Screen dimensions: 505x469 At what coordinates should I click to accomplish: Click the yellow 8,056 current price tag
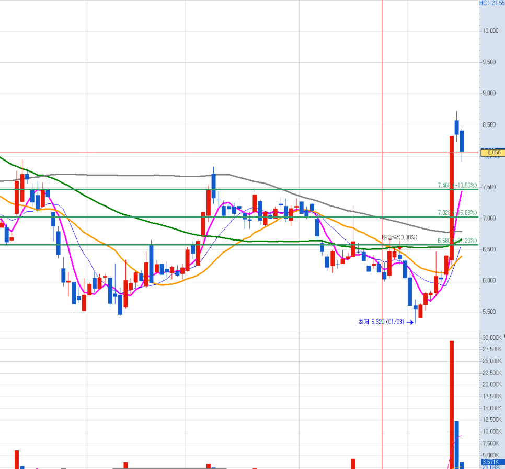coord(492,152)
